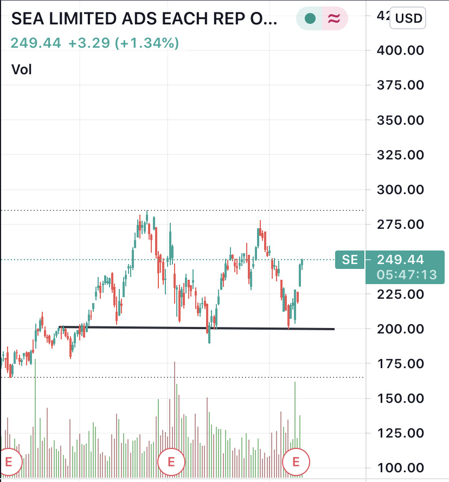The width and height of the screenshot is (449, 482).
Task: Click the 400.00 price axis label
Action: point(400,50)
